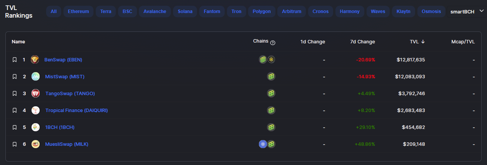Click the smartBCH chain icon in 1BCH row
The image size is (487, 165).
pyautogui.click(x=271, y=127)
